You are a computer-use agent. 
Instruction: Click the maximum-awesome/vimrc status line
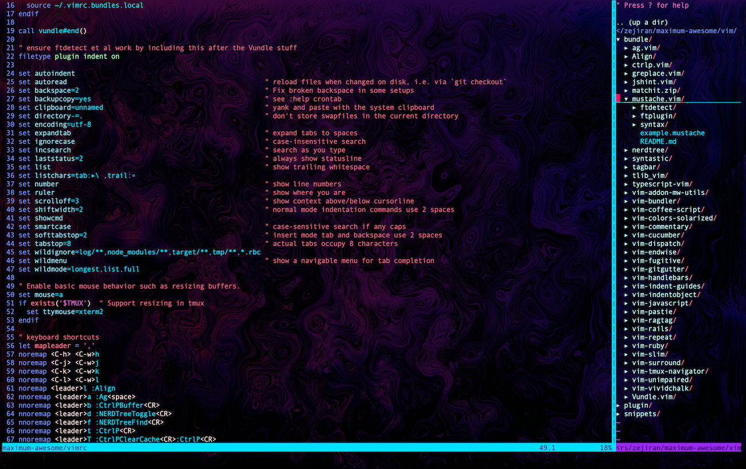[x=308, y=448]
